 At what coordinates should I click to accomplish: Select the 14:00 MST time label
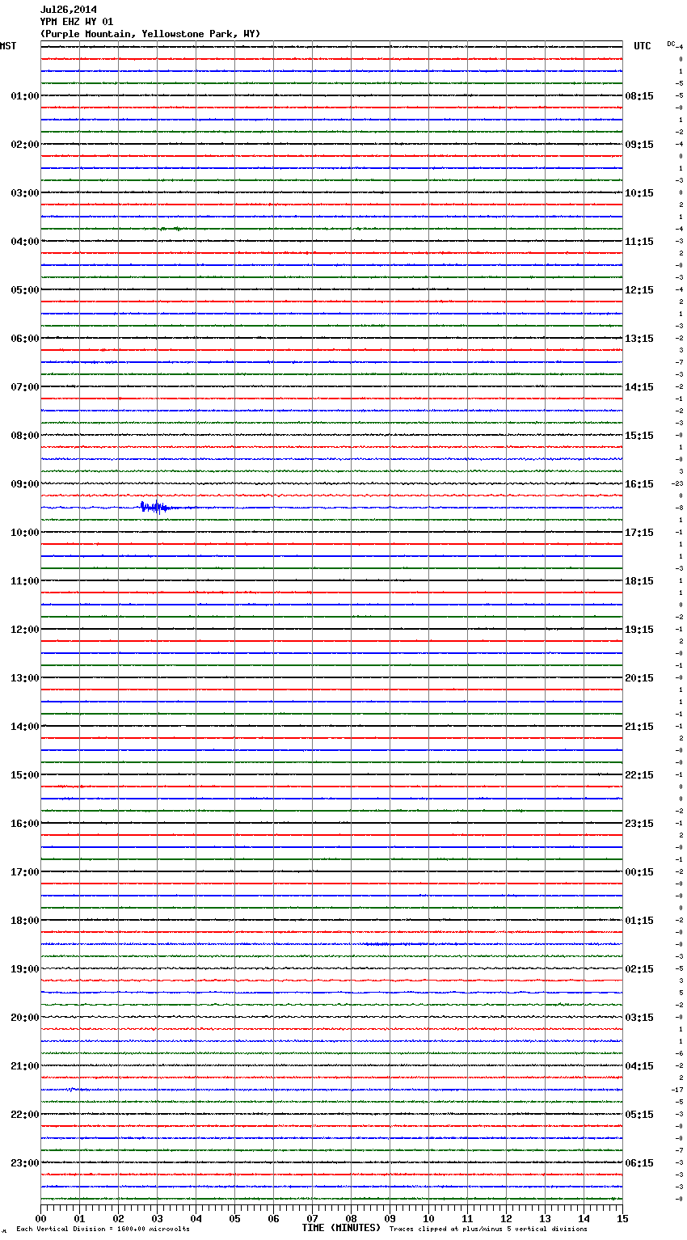pos(24,727)
